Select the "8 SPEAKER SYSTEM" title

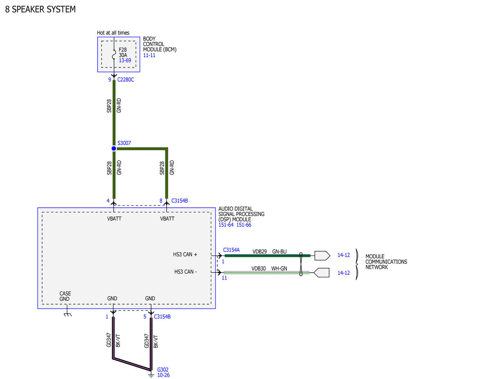(x=40, y=9)
